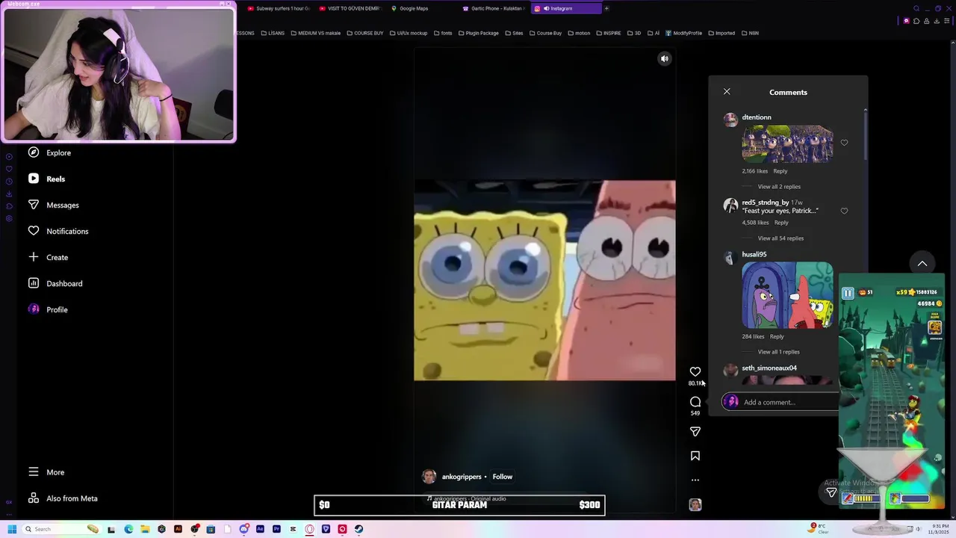956x538 pixels.
Task: Open the INSPIRE bookmark folder
Action: tap(608, 33)
